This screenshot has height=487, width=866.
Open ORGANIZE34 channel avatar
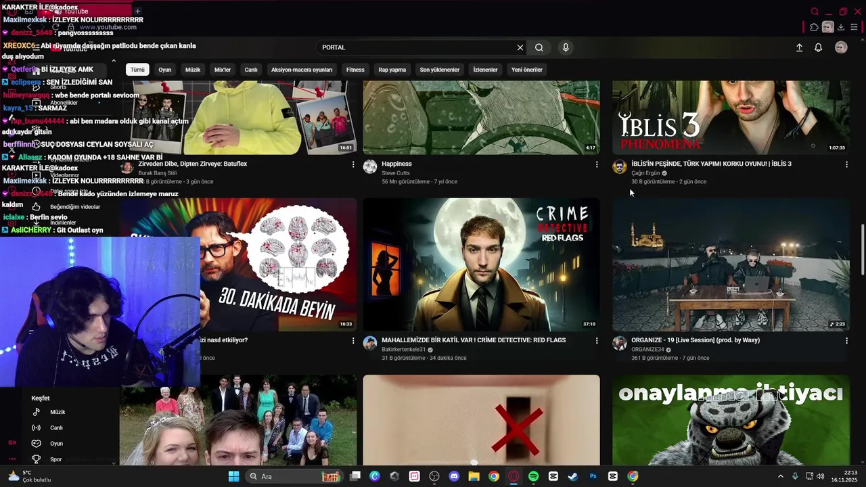[620, 344]
